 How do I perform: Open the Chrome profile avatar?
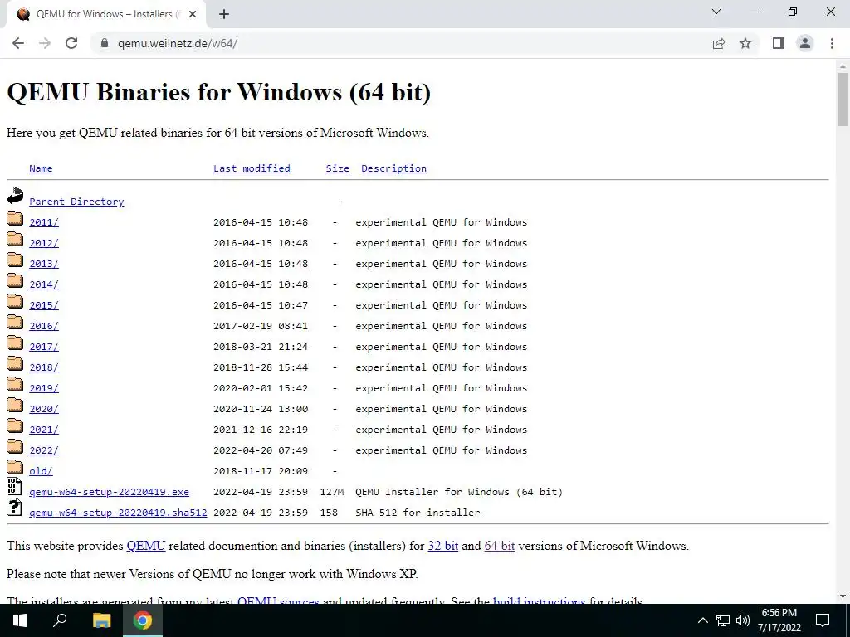[x=805, y=43]
